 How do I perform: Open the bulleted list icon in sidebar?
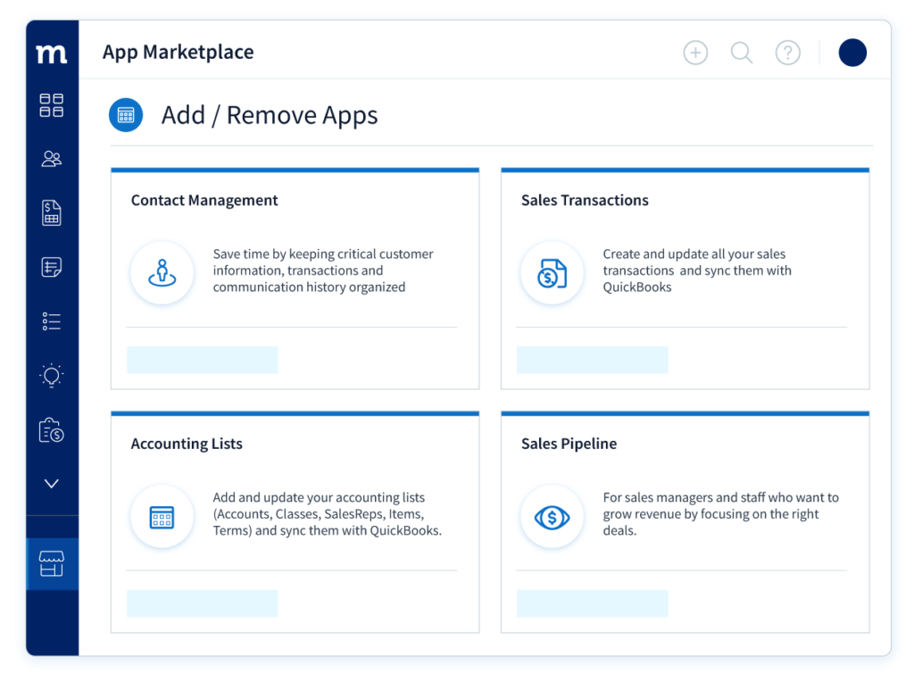point(52,321)
